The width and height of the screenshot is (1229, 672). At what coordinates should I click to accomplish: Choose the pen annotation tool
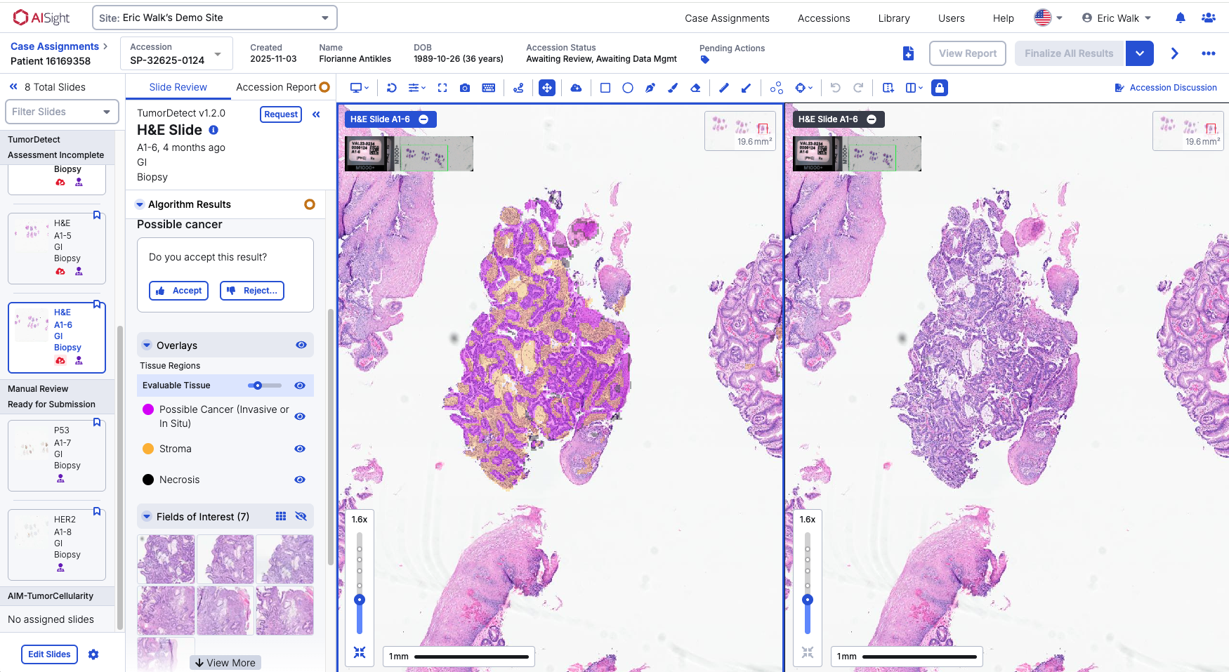650,88
